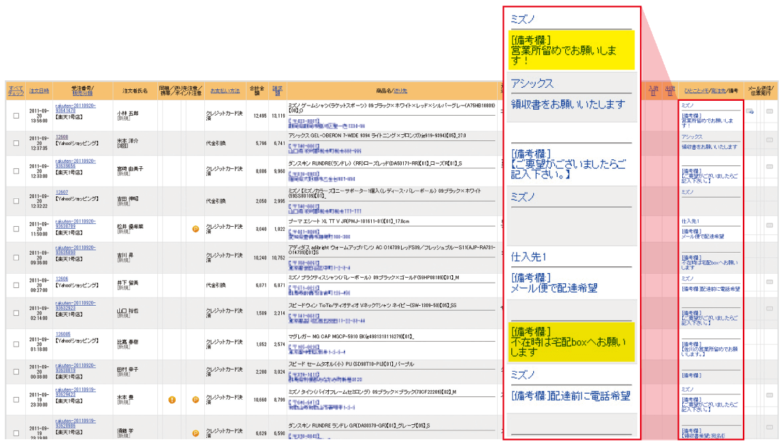Sort by 注文日時 column header
The width and height of the screenshot is (783, 444).
(x=38, y=91)
